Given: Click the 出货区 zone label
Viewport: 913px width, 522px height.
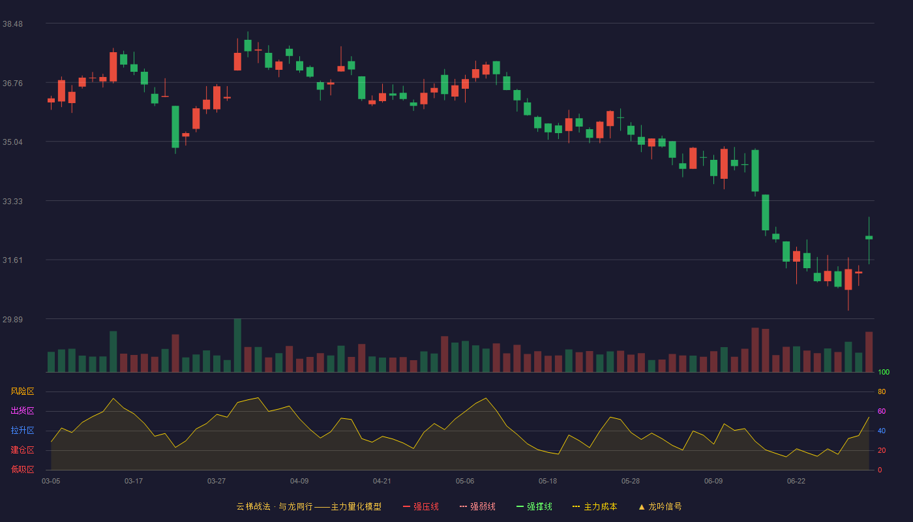Looking at the screenshot, I should coord(22,411).
